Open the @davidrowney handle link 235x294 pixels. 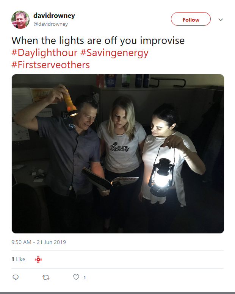[x=51, y=24]
